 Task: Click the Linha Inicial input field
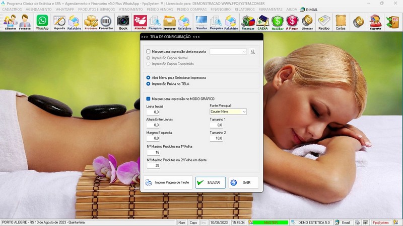click(153, 112)
